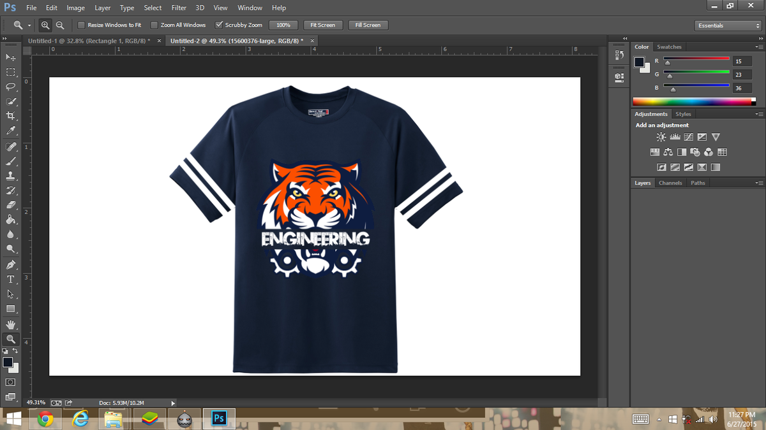
Task: Select the Eyedropper tool
Action: coord(11,131)
